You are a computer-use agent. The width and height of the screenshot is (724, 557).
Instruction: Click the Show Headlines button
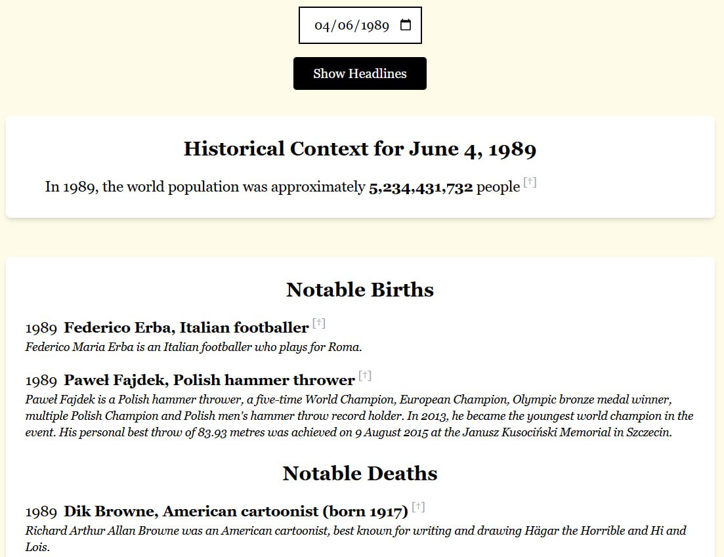[360, 73]
